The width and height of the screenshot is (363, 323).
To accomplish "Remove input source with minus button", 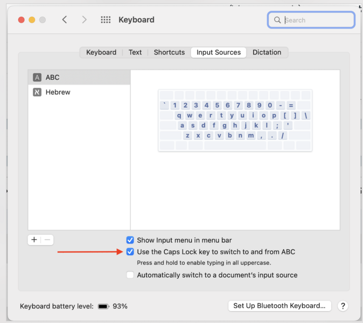I will pos(47,240).
